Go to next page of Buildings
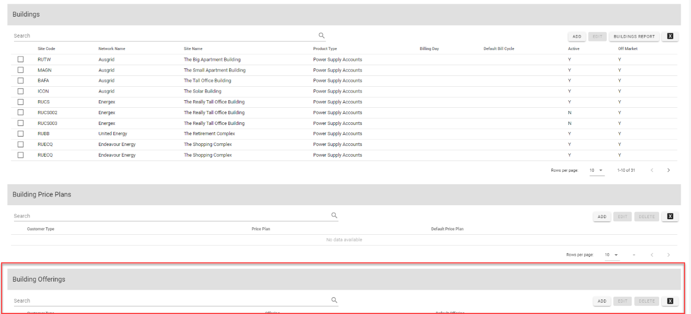The height and width of the screenshot is (314, 691). click(x=668, y=170)
